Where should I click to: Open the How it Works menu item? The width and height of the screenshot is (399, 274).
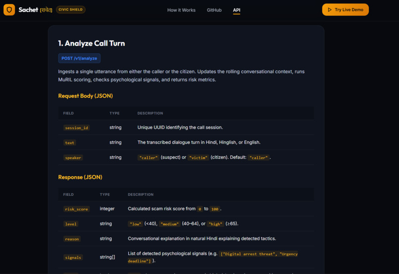[181, 10]
